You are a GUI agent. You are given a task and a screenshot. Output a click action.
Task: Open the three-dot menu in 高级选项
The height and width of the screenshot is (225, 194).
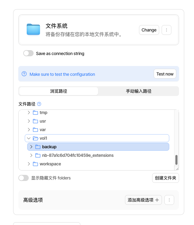click(169, 200)
